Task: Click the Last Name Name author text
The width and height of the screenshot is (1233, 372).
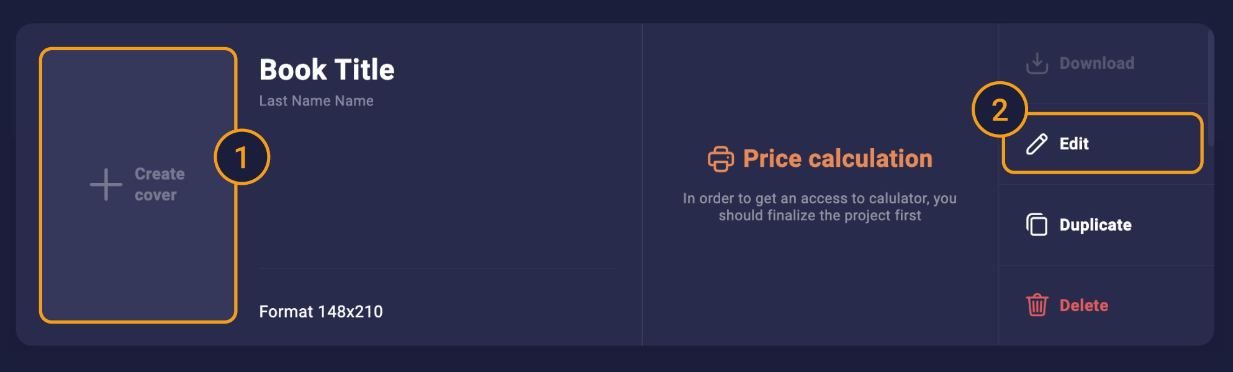Action: coord(316,101)
